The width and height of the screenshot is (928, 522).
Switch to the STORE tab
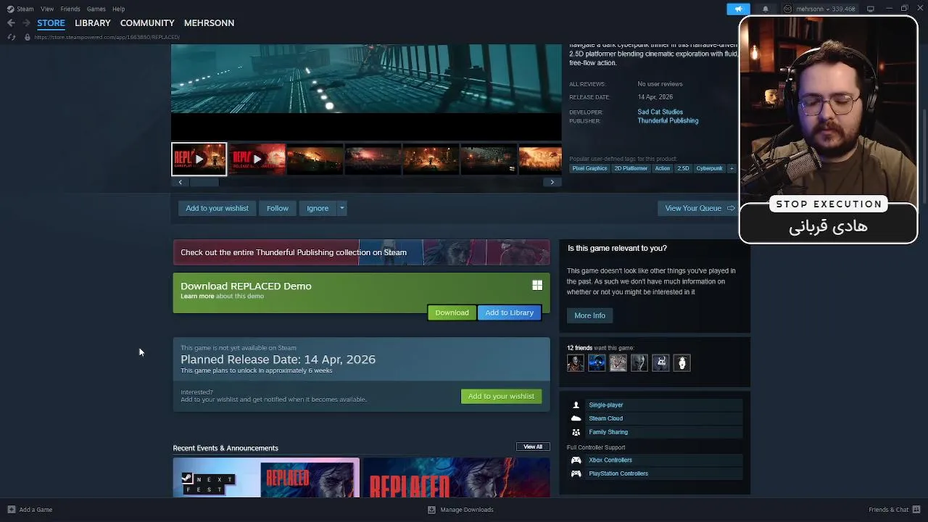[51, 23]
